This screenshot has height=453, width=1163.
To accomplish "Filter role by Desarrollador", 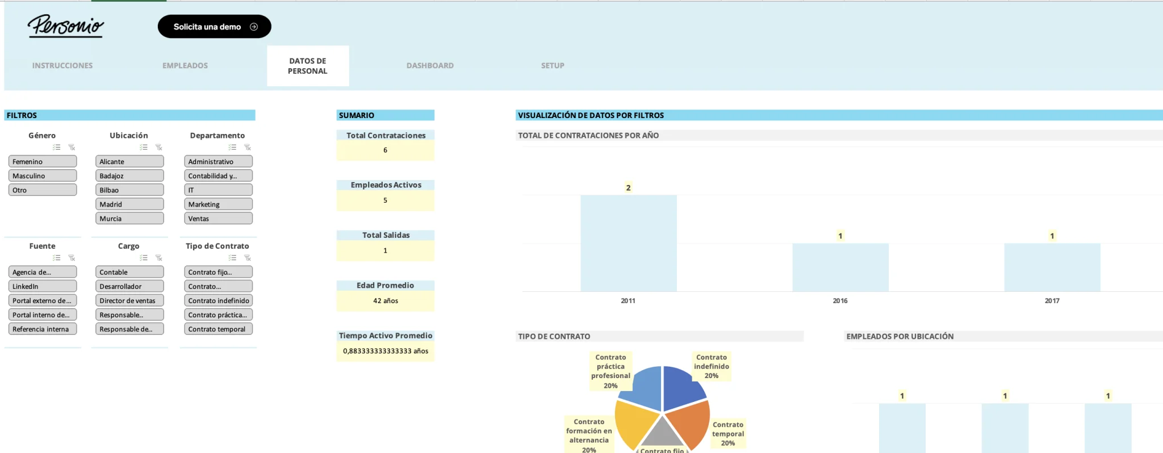I will (129, 287).
